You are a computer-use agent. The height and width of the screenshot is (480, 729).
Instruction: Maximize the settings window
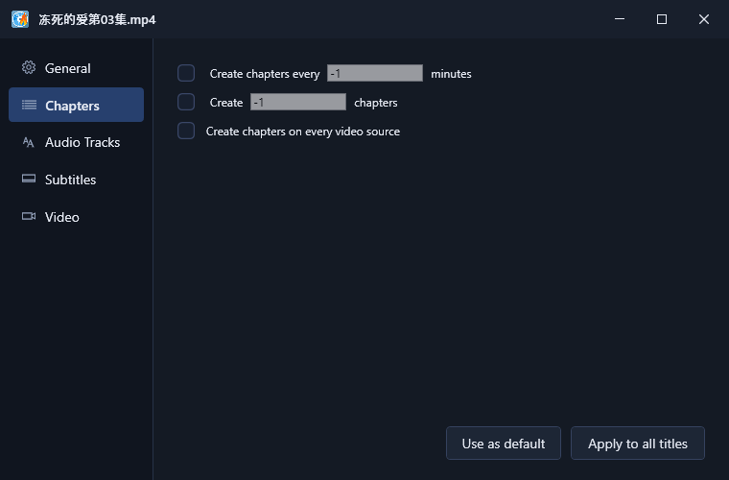[x=662, y=19]
